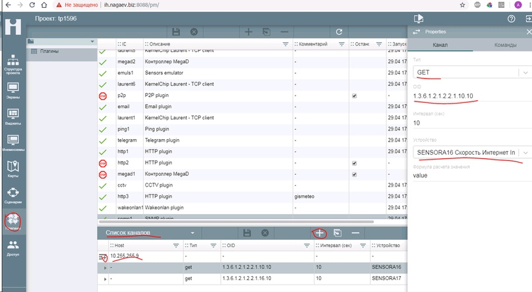Copy the selected channel row
Screen dimensions: 532x292
pos(338,233)
